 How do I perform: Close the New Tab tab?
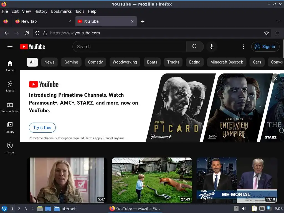[70, 21]
